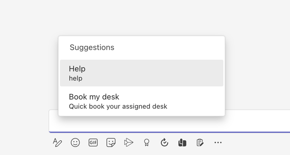Open the Format text pen icon
290x155 pixels.
tap(57, 142)
